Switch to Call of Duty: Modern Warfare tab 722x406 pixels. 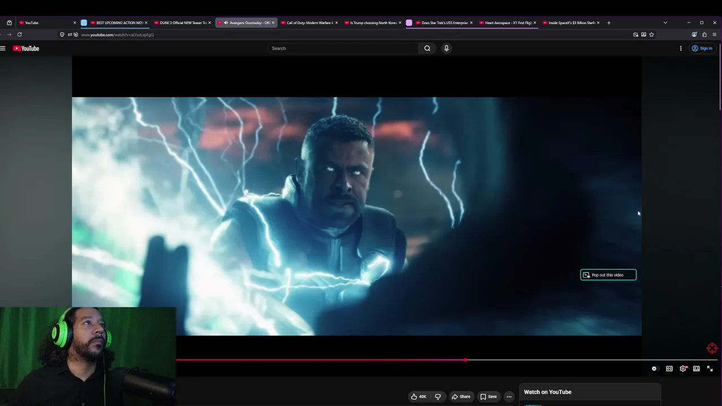tap(308, 23)
